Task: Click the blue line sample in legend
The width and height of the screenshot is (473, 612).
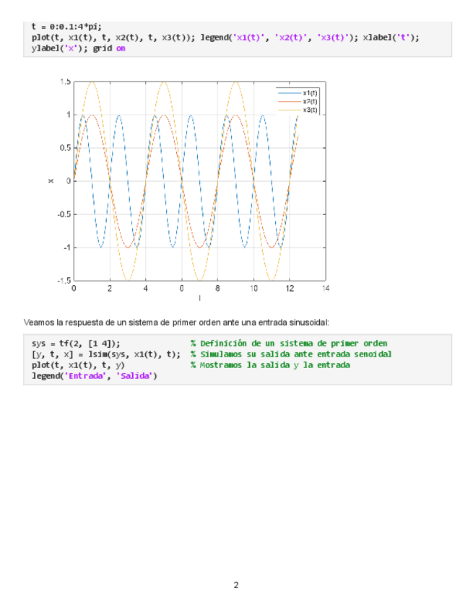Action: [289, 93]
